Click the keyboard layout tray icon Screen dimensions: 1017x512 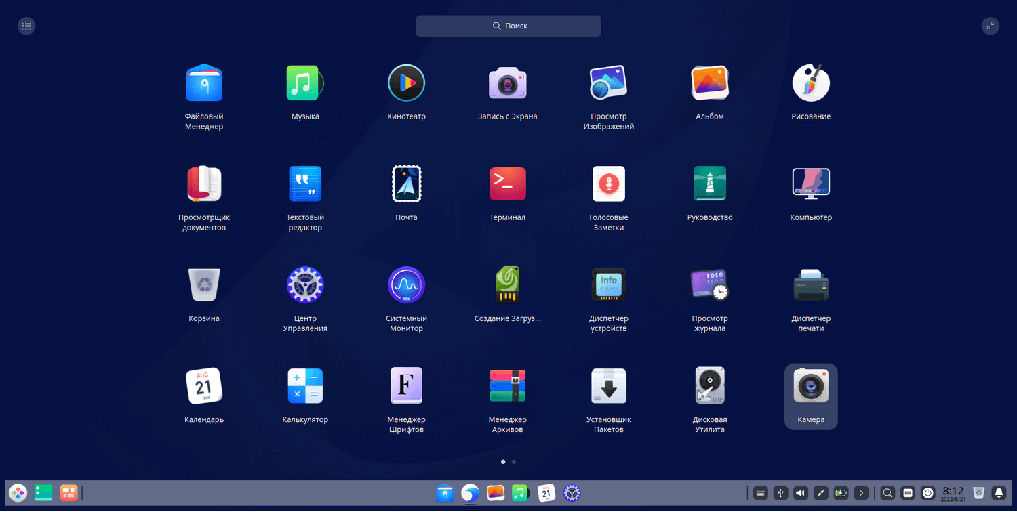[x=761, y=493]
